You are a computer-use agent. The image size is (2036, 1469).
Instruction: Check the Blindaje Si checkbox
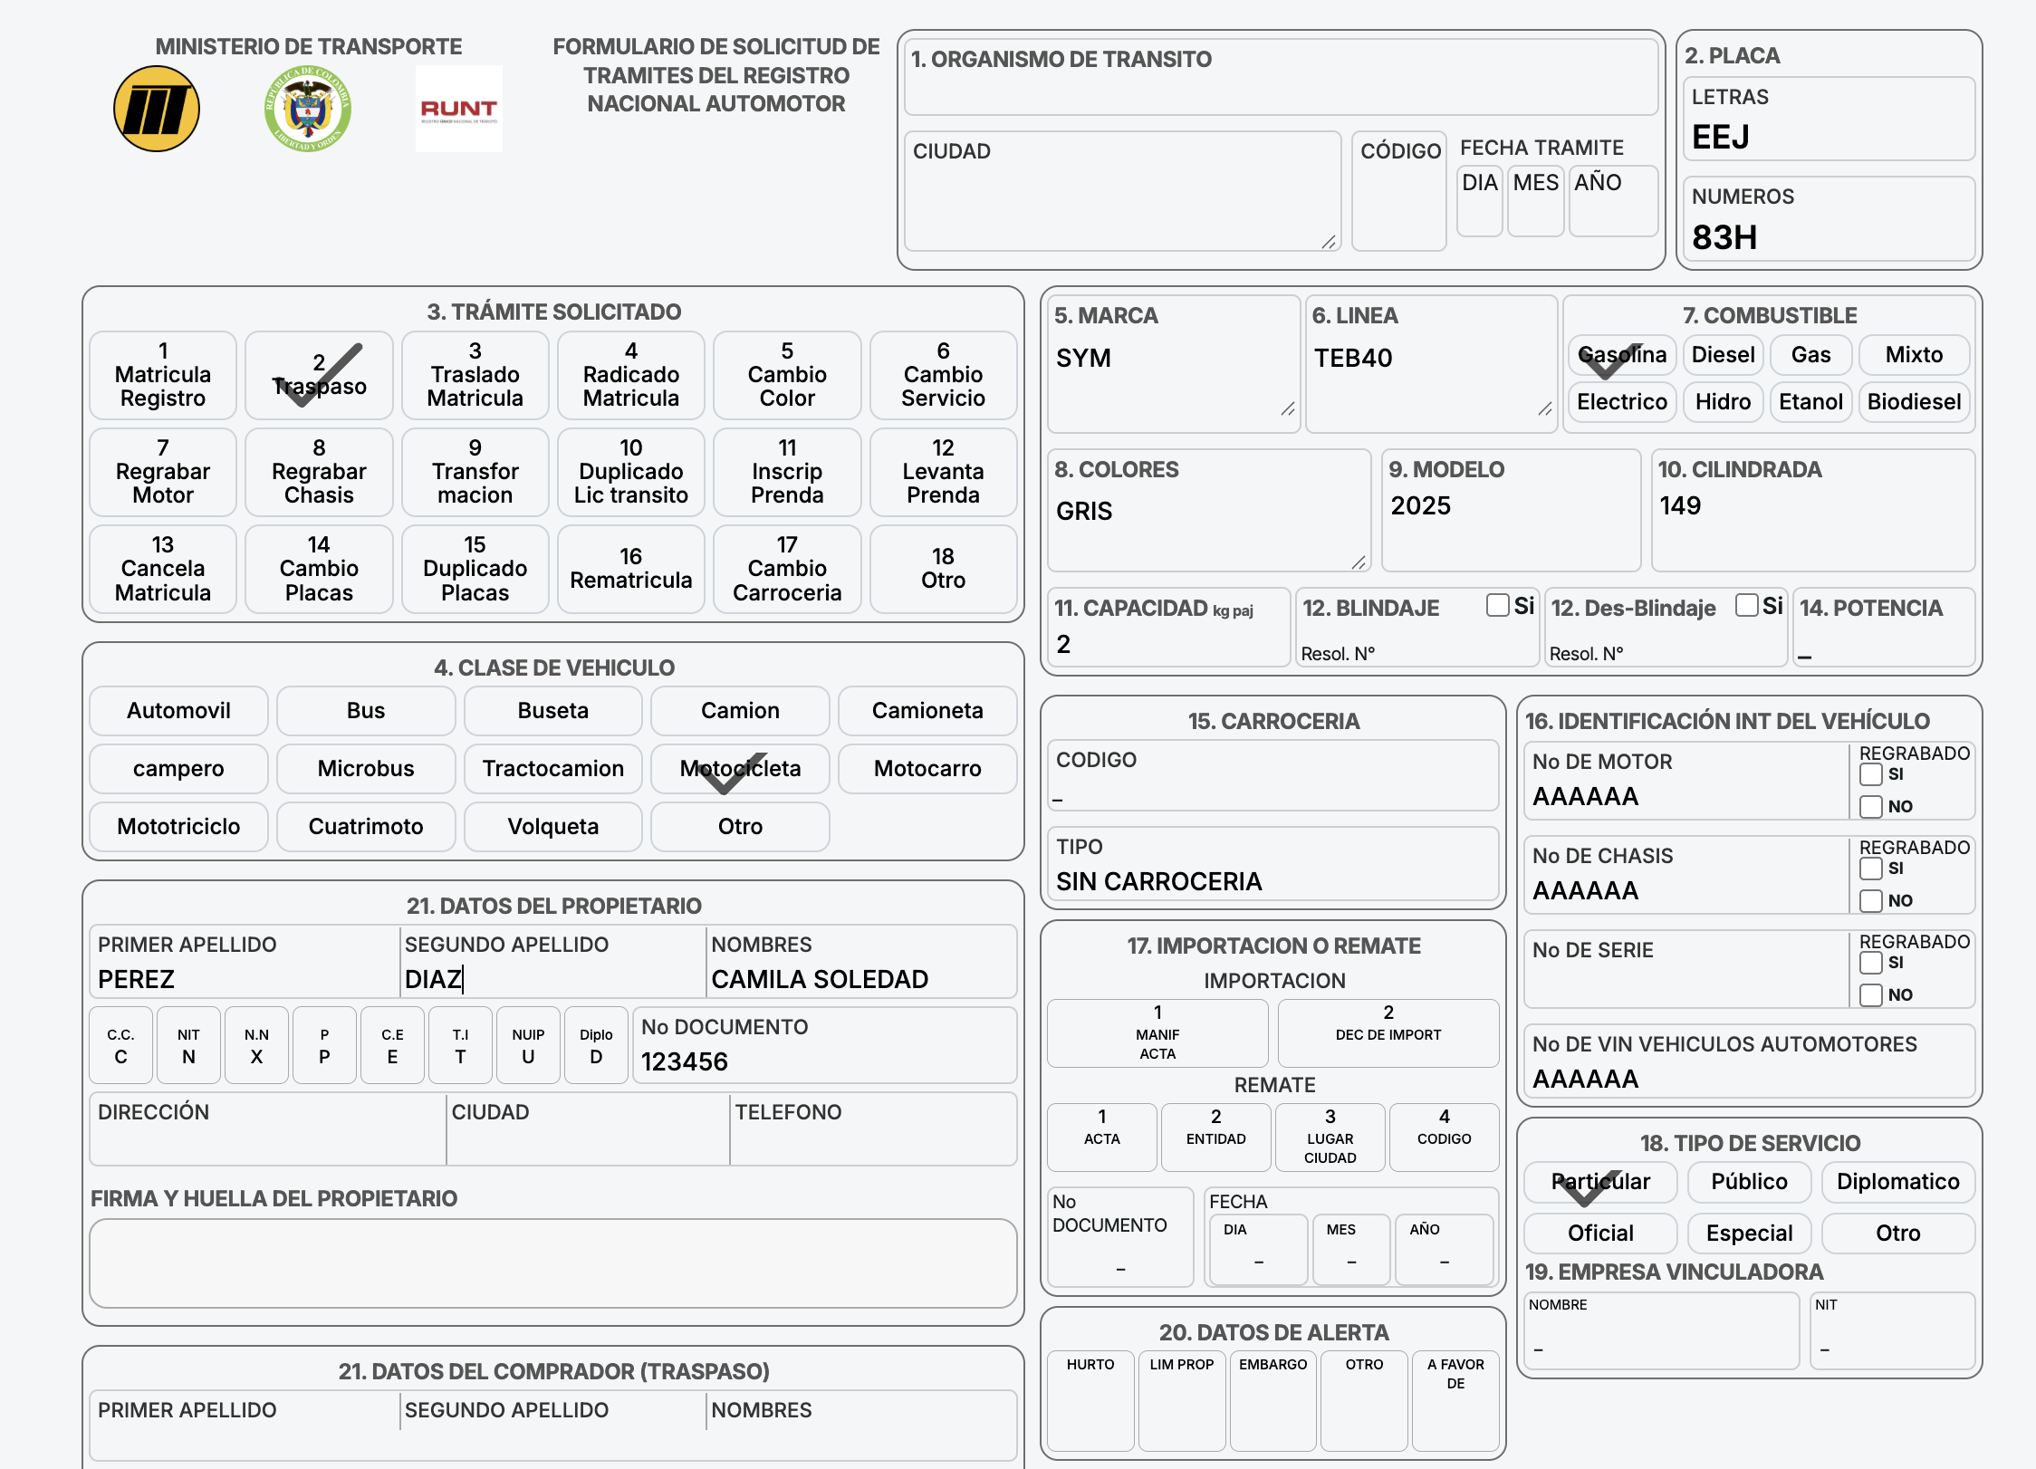1497,605
